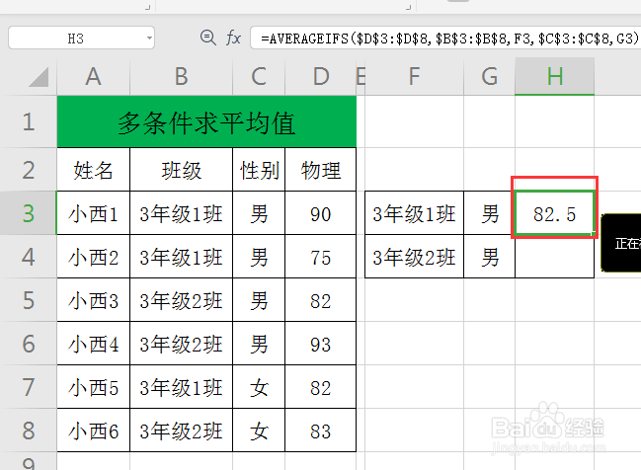Select column D header
This screenshot has width=641, height=470.
[x=320, y=76]
